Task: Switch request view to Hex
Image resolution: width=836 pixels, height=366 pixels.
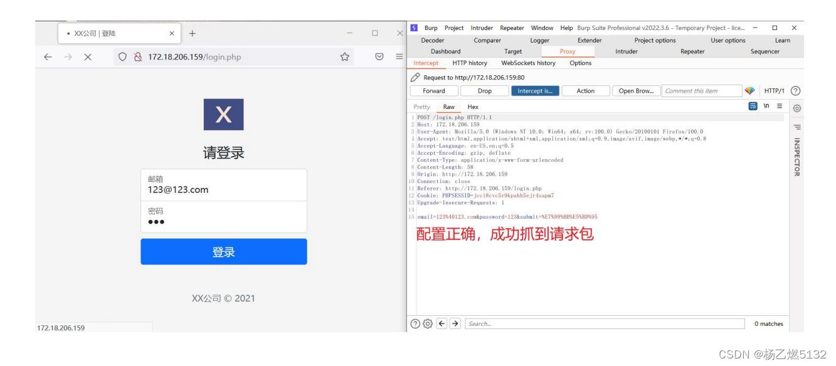Action: 473,107
